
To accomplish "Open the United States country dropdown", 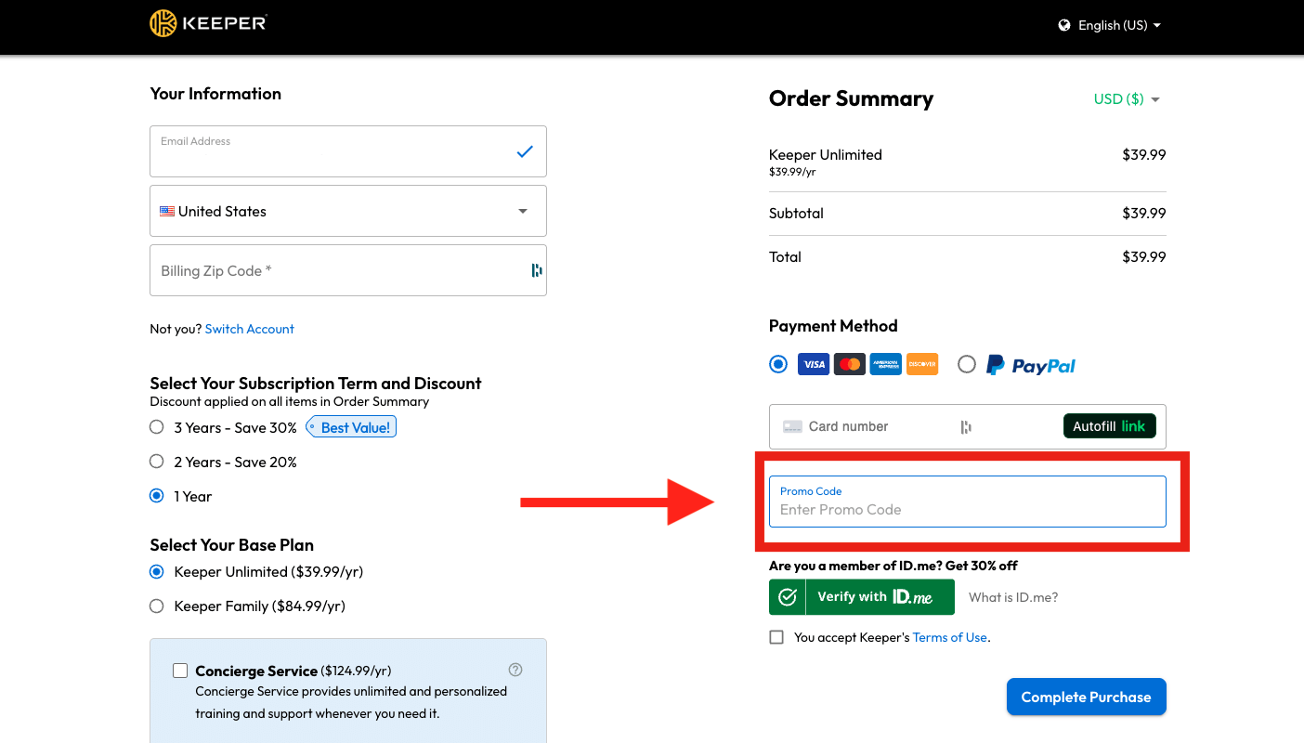I will [x=347, y=211].
